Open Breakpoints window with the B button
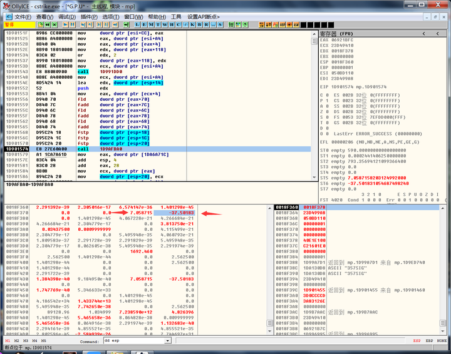The image size is (451, 354). pyautogui.click(x=199, y=24)
